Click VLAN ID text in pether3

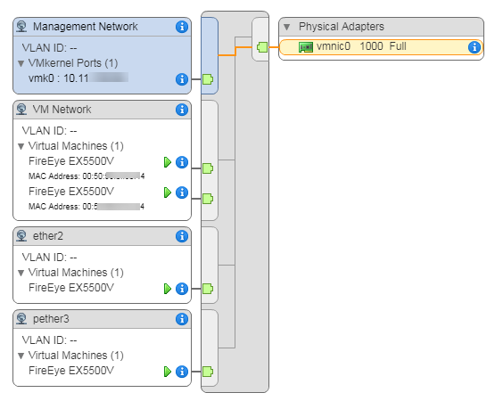pos(49,340)
